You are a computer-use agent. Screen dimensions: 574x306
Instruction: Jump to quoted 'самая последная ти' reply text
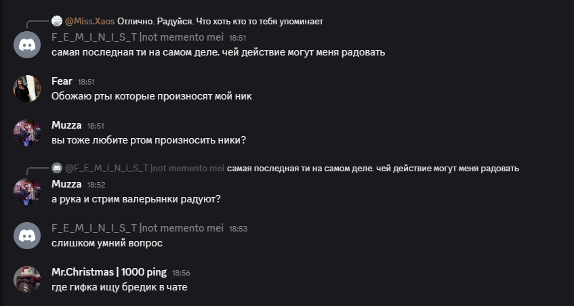click(373, 169)
